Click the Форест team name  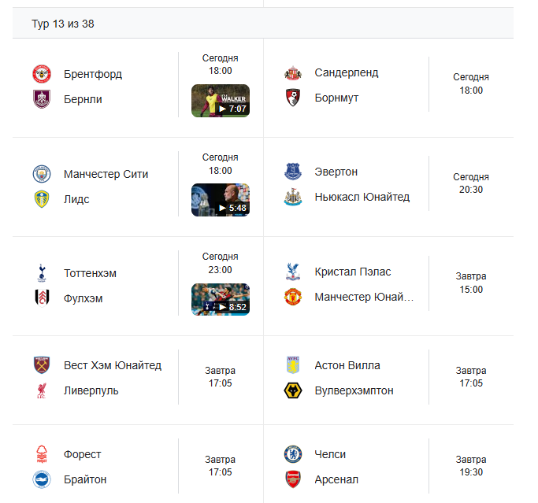point(83,454)
